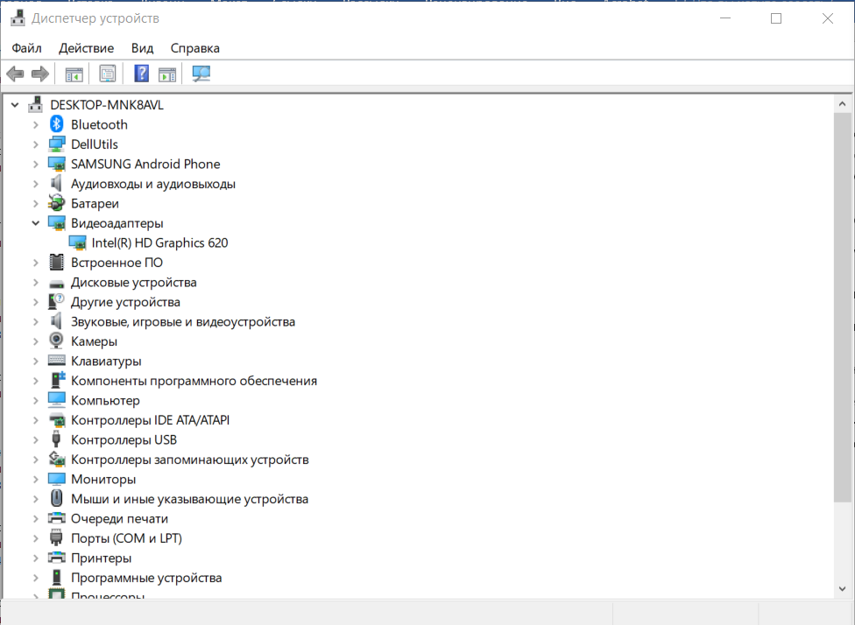This screenshot has height=625, width=855.
Task: Select the Другие устройства row
Action: [125, 302]
